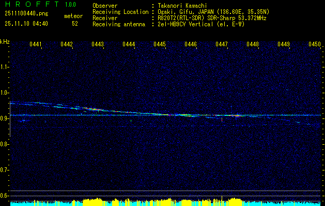
Task: Click the 1.1 frequency axis label
Action: coord(5,67)
